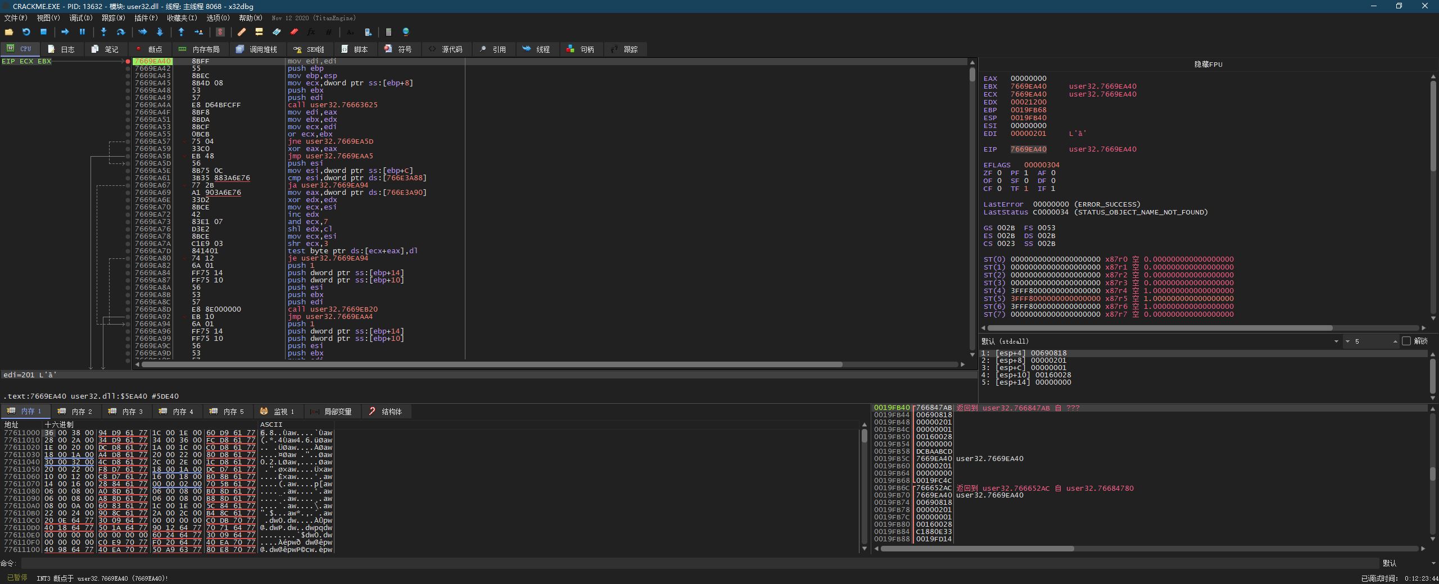Click the 隐藏FPU button
The image size is (1439, 584).
coord(1208,65)
